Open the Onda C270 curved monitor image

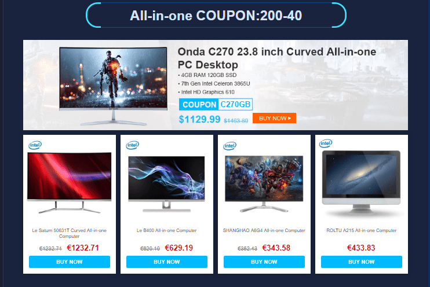(x=113, y=86)
